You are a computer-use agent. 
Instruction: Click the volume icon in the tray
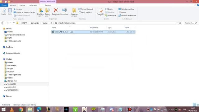(172, 110)
